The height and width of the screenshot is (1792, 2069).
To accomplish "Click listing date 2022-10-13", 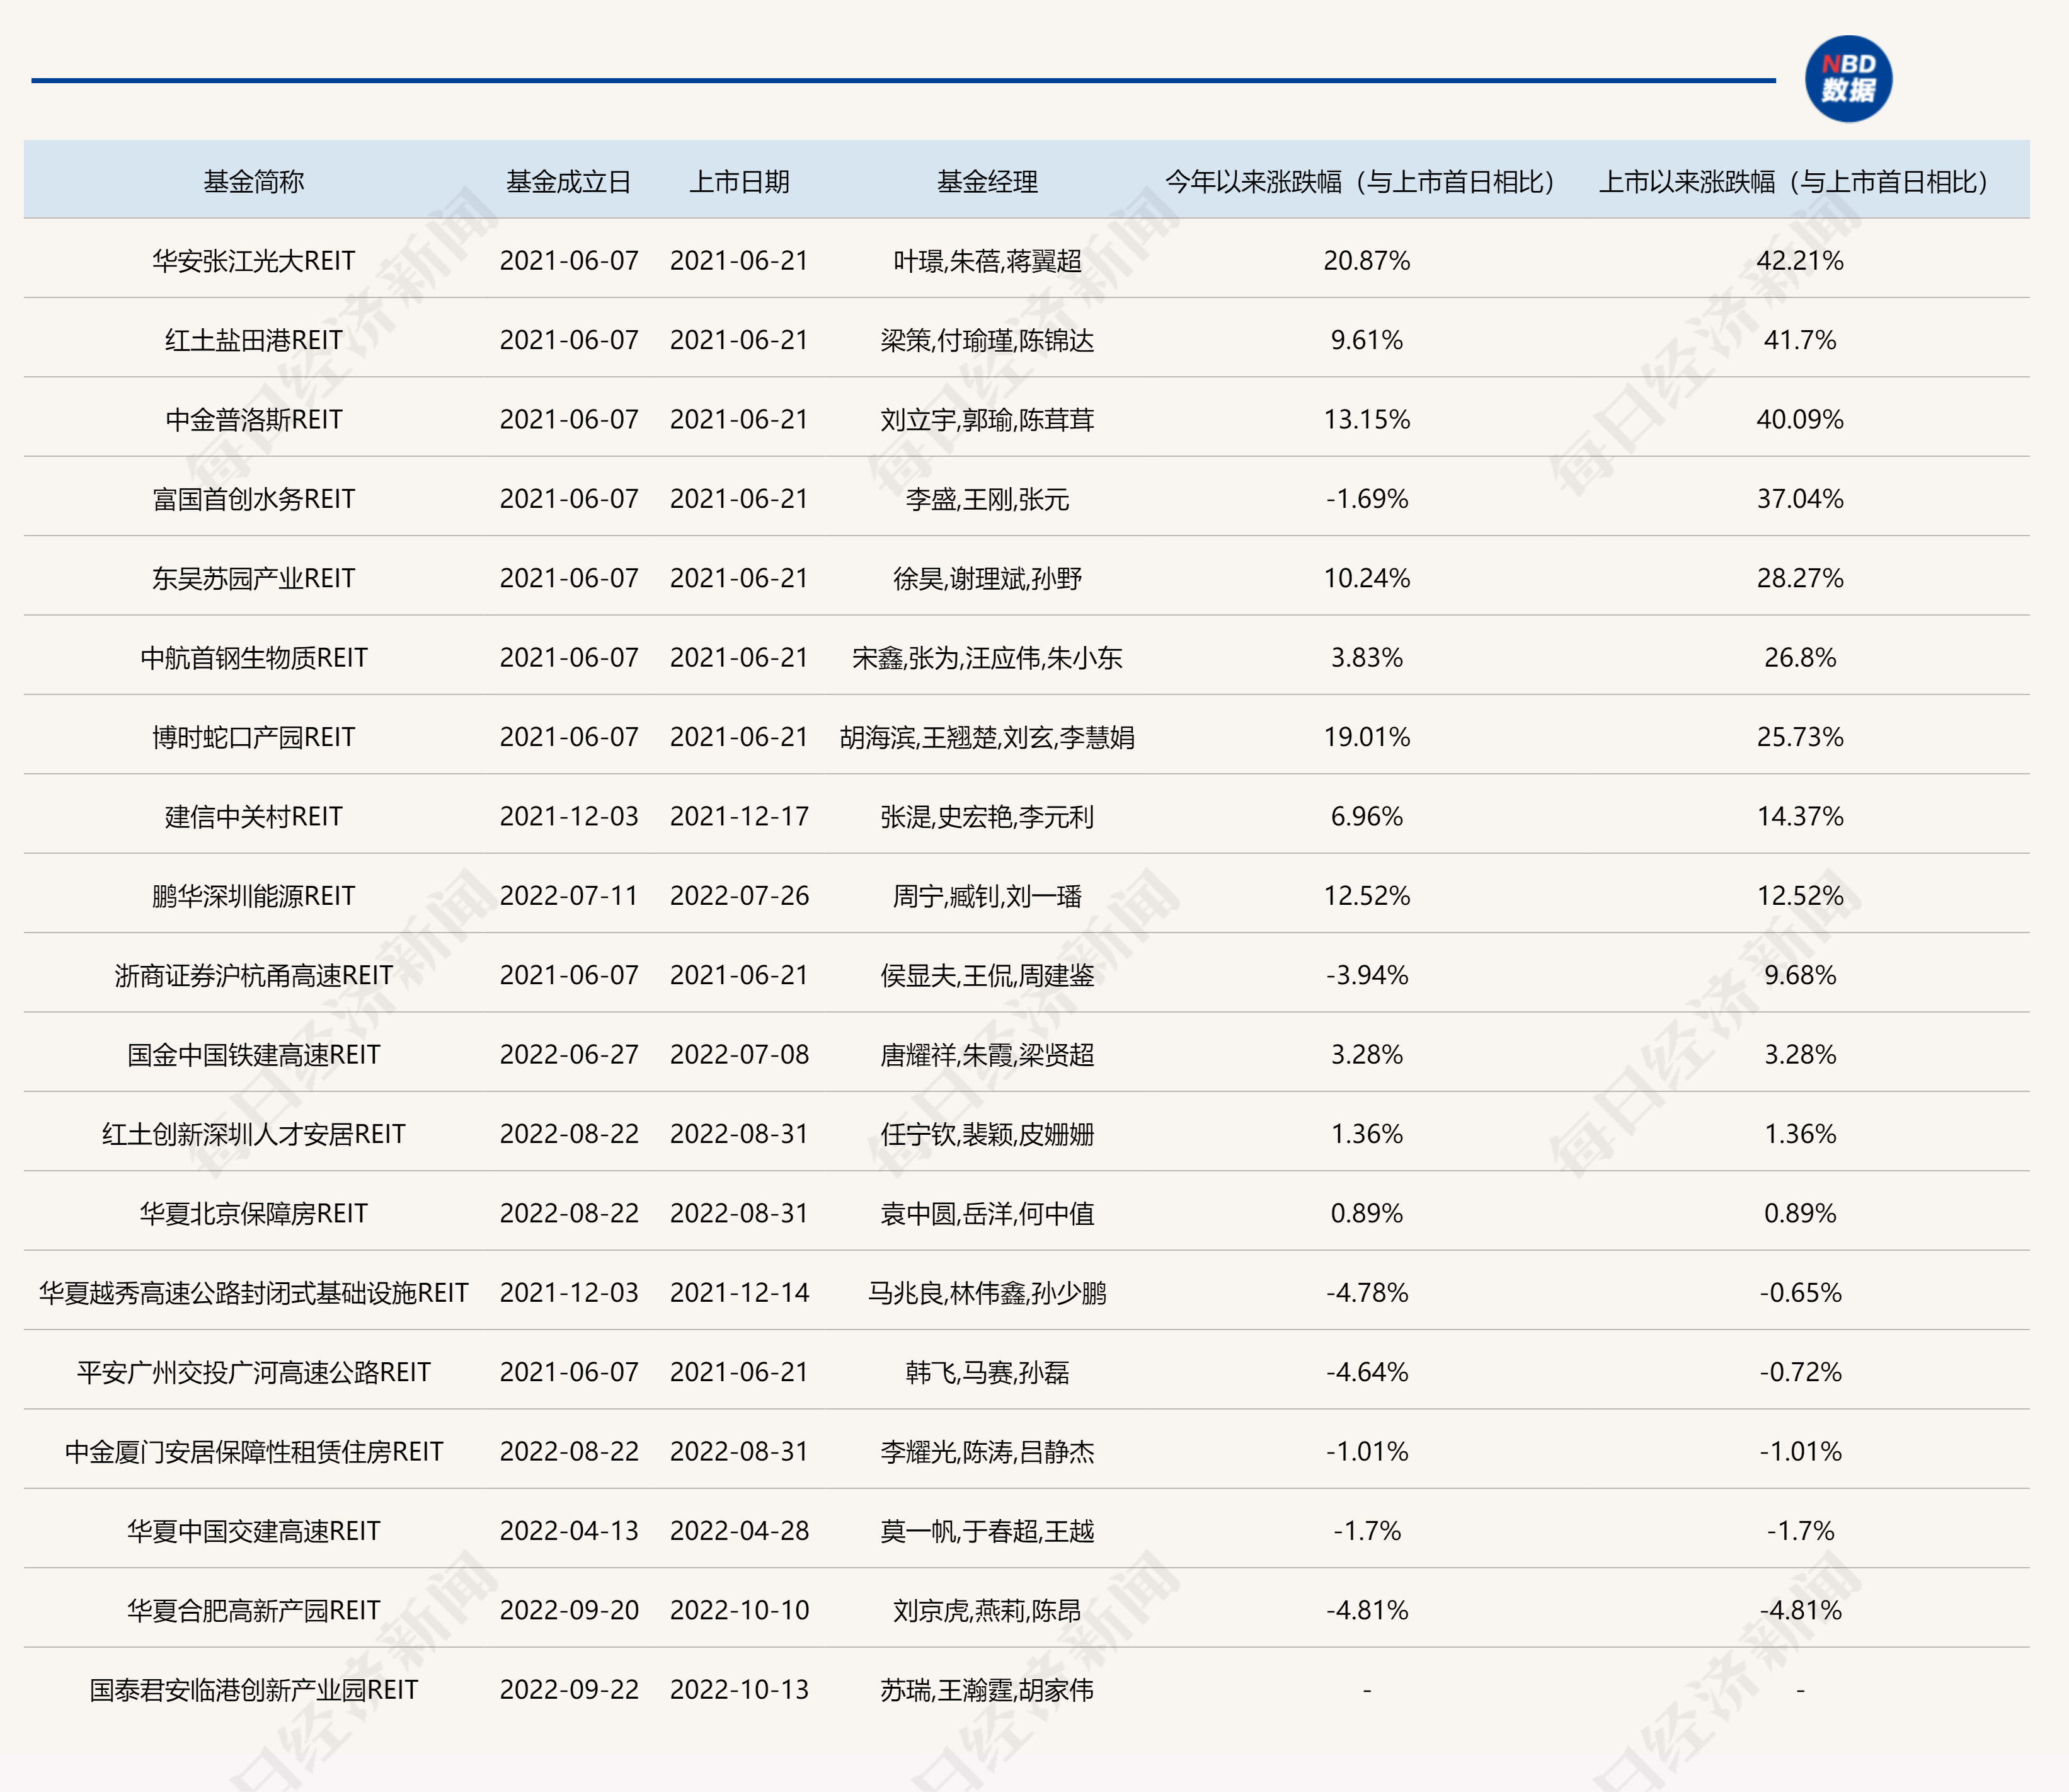I will (739, 1690).
